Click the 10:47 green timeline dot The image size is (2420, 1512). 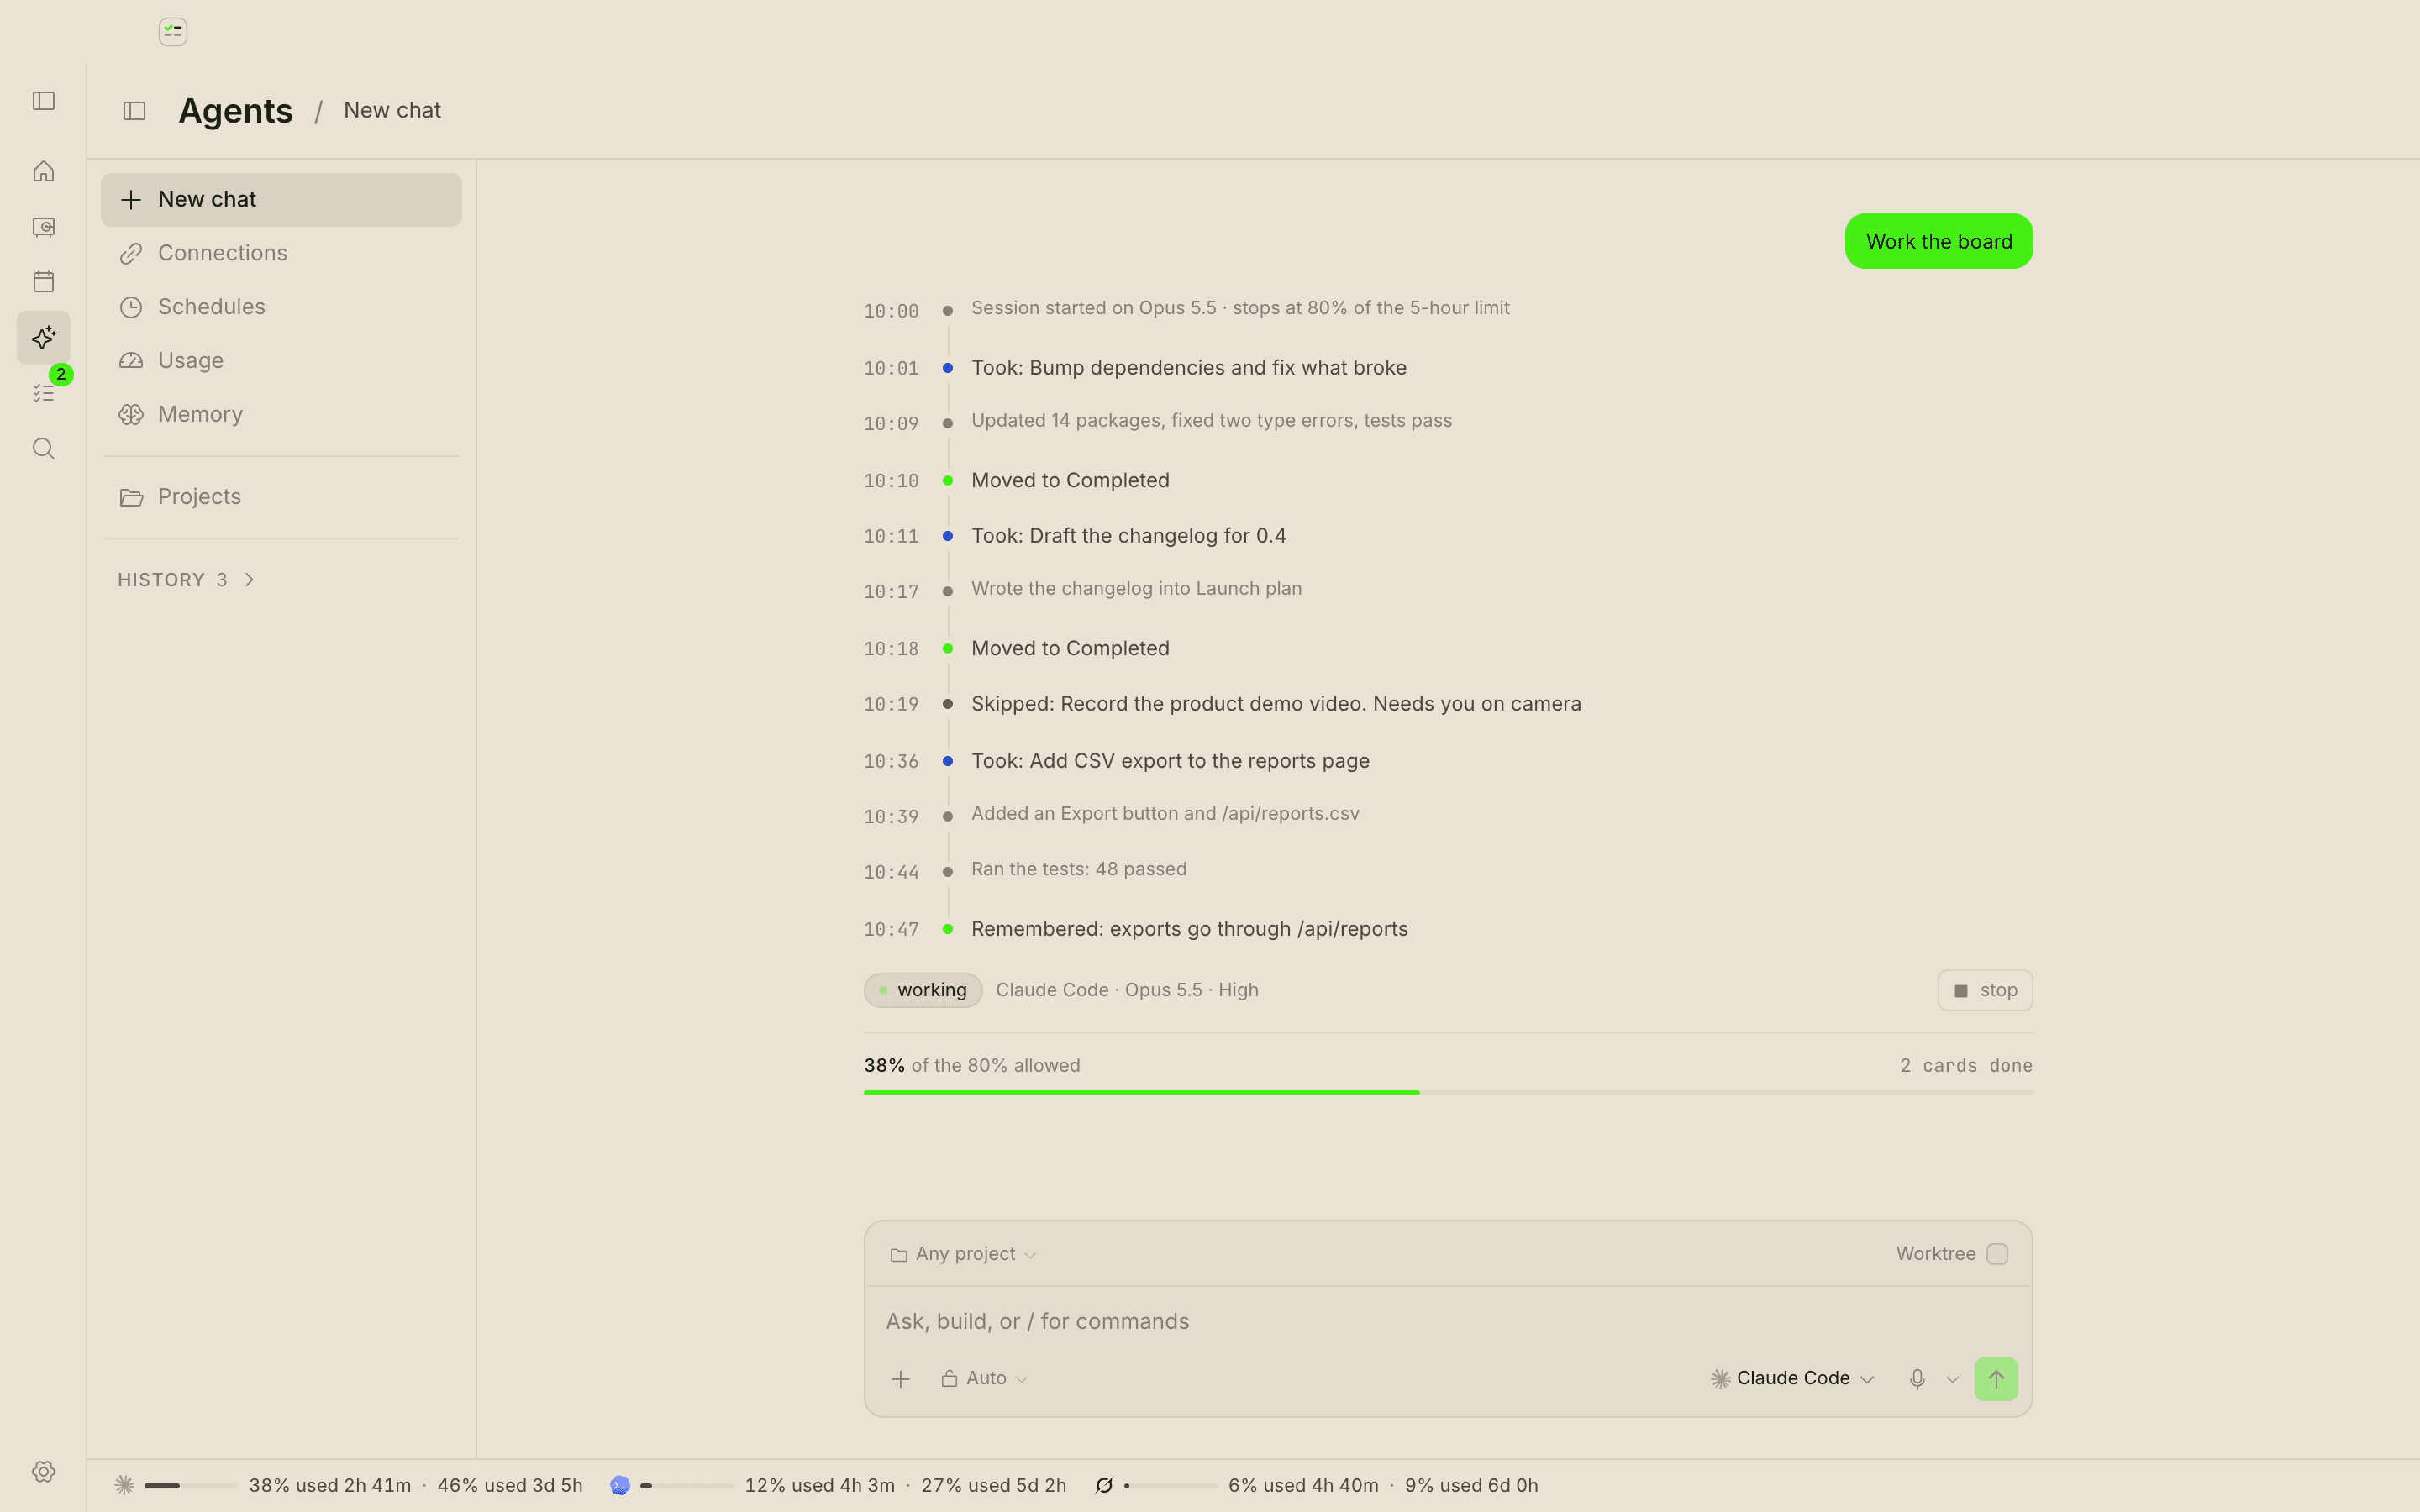(948, 929)
